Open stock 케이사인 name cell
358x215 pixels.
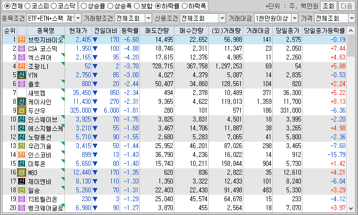(46, 102)
